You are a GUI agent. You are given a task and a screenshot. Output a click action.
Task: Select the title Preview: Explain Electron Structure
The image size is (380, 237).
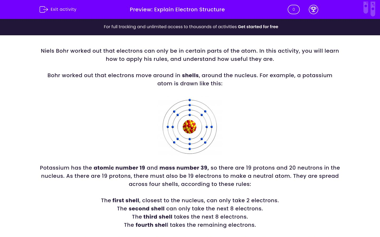click(x=177, y=9)
